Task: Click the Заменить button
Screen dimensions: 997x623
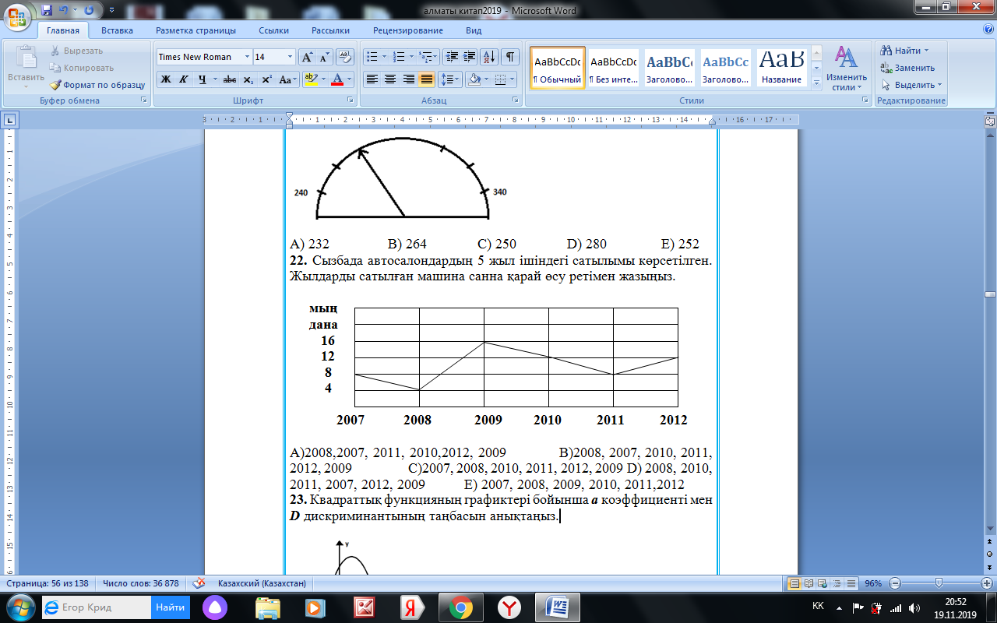Action: [x=908, y=68]
